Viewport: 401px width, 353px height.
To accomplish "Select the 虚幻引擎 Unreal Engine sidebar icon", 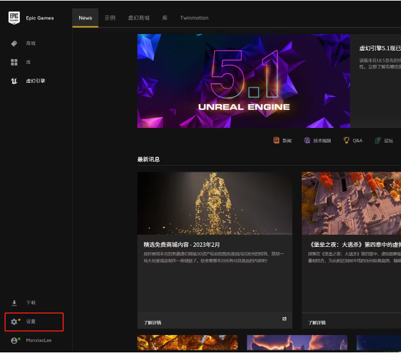I will (14, 82).
